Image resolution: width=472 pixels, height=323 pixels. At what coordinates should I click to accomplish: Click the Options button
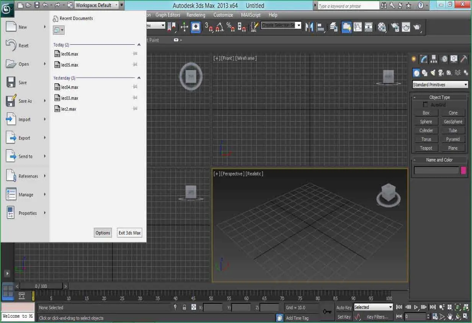point(103,233)
